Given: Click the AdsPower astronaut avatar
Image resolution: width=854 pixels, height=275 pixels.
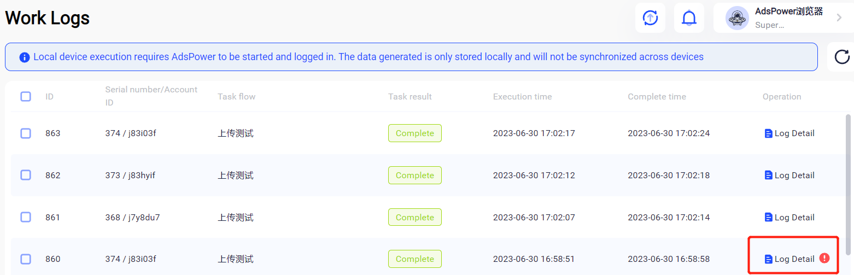Looking at the screenshot, I should click(x=737, y=18).
